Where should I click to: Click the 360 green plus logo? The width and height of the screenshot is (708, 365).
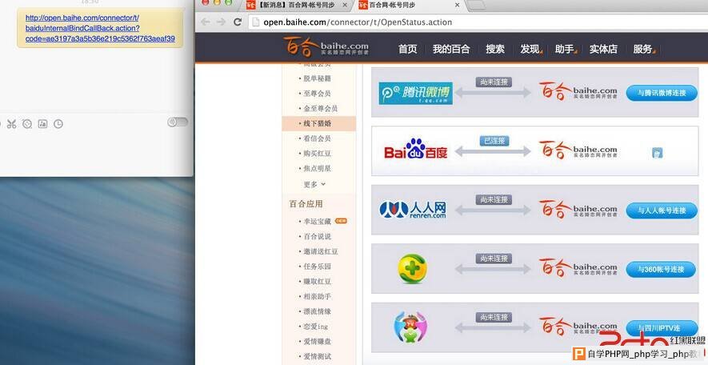coord(412,268)
